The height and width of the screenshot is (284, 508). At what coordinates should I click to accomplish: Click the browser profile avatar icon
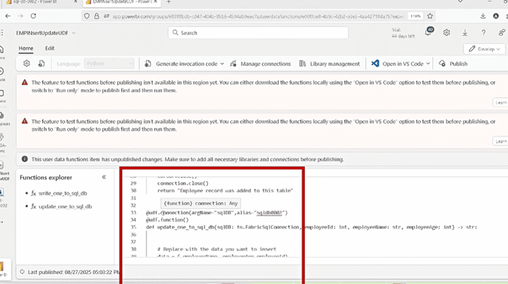496,16
